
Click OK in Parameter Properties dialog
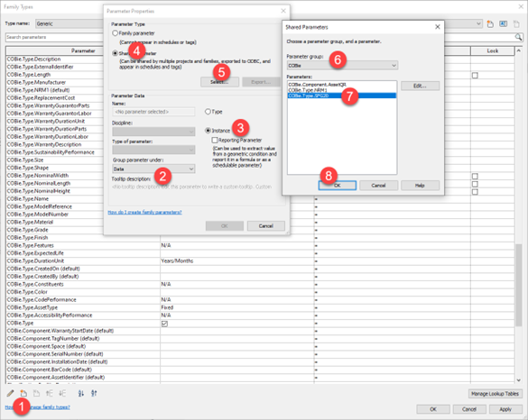(225, 225)
